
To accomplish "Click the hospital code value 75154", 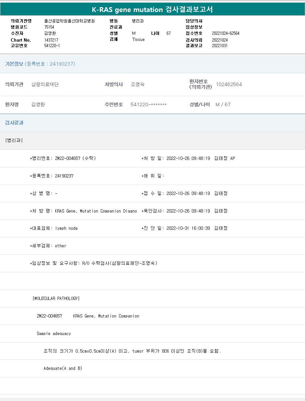I will pos(49,27).
